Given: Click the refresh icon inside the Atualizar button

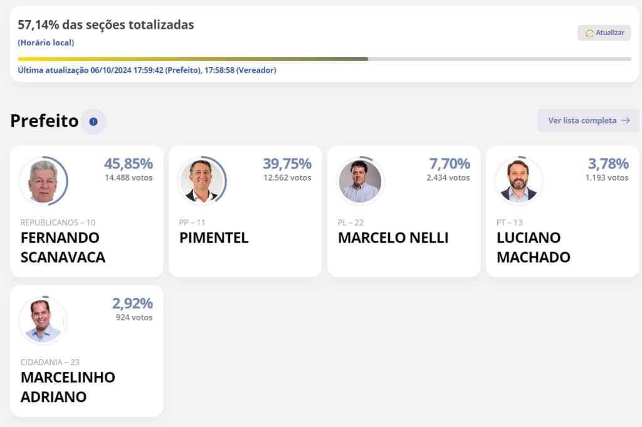Looking at the screenshot, I should pos(590,33).
